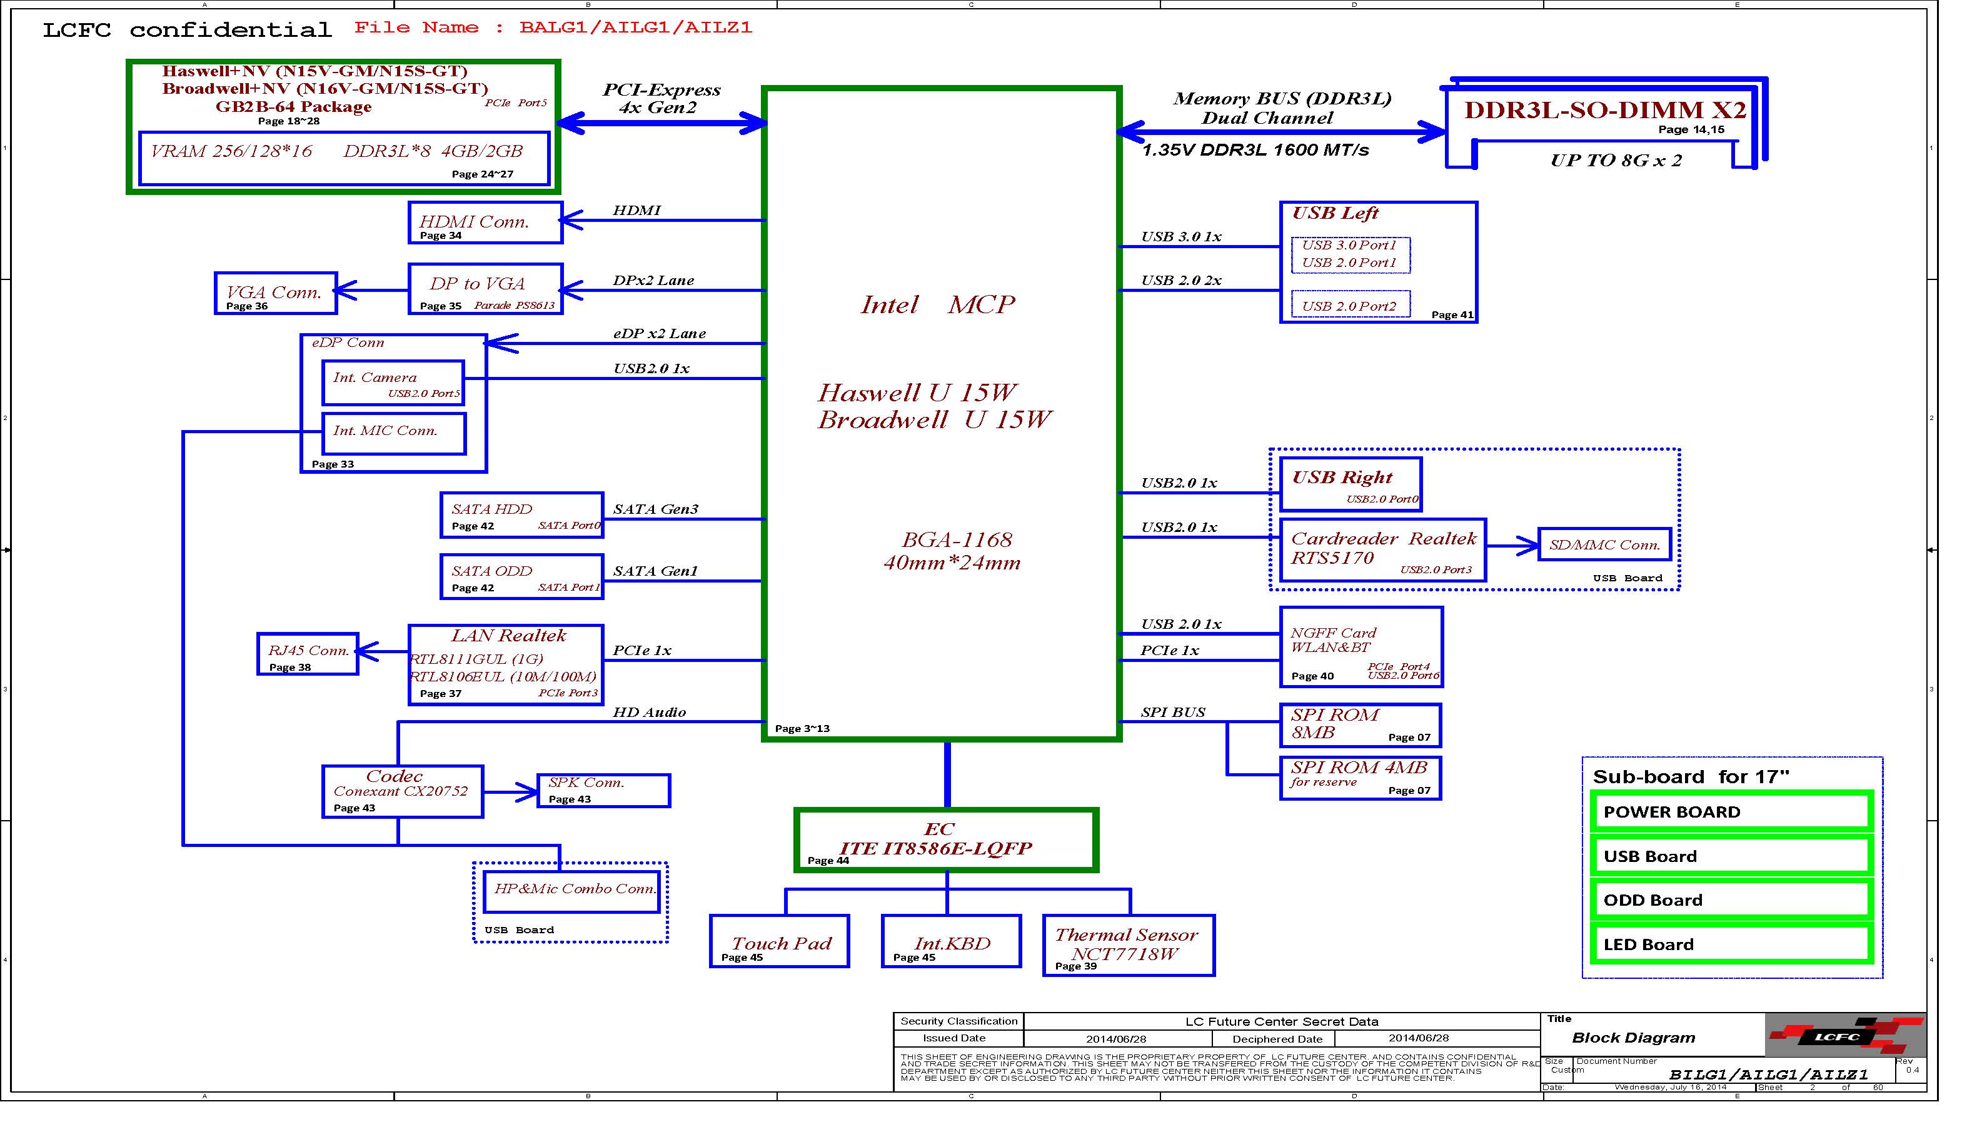
Task: Select the LED Board sub-board box
Action: click(x=1731, y=944)
